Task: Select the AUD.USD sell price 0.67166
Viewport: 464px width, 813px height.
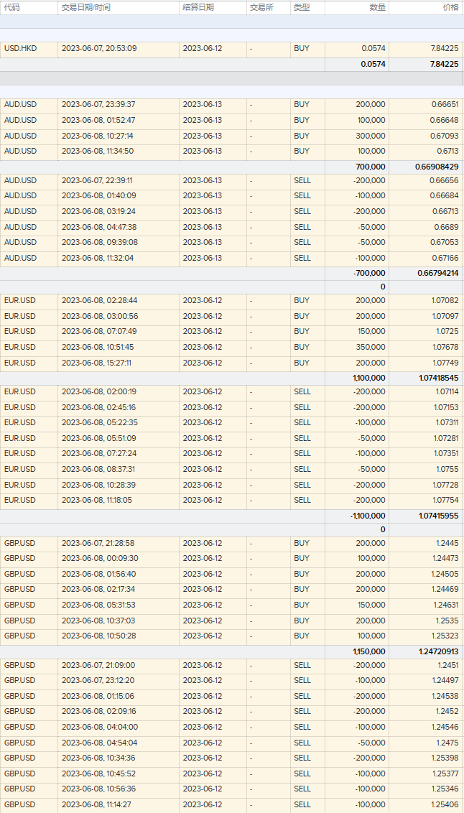Action: 445,258
